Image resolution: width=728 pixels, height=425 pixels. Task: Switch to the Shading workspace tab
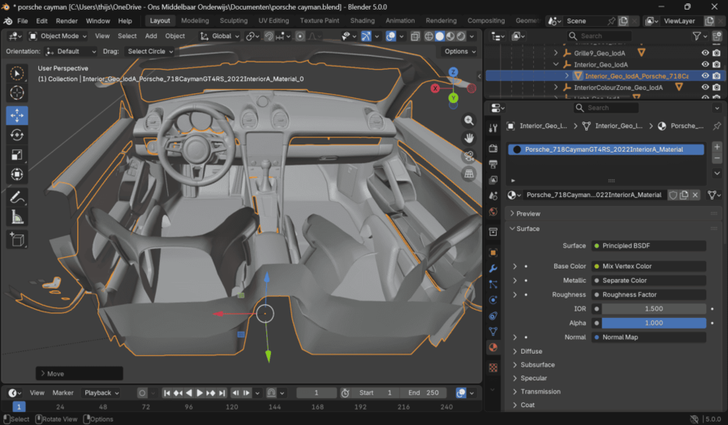[x=362, y=20]
